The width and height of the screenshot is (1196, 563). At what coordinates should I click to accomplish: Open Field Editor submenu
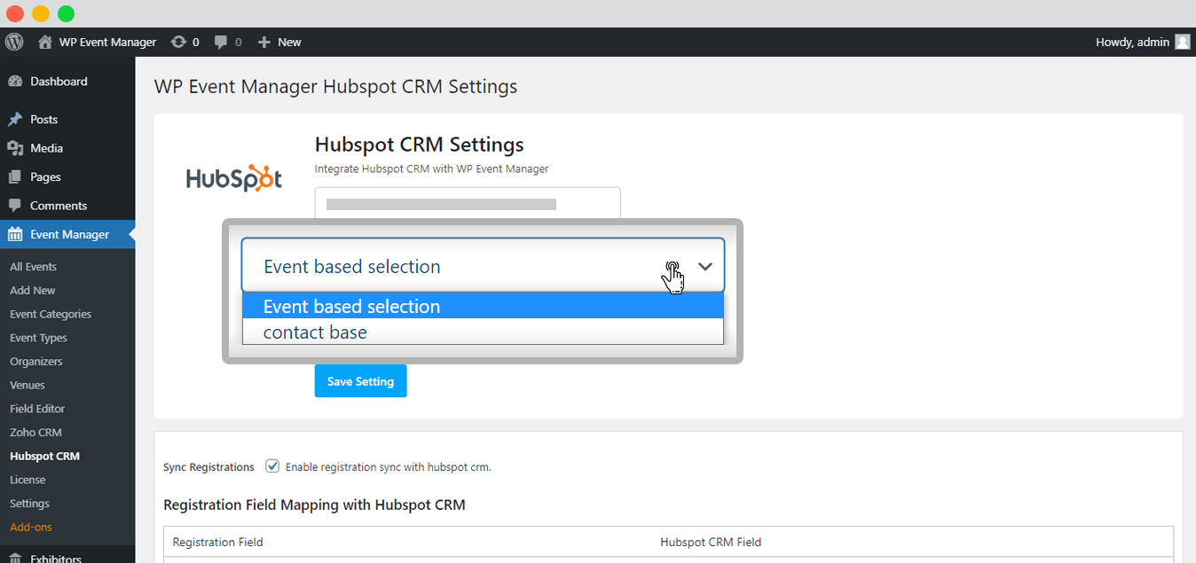click(x=37, y=409)
